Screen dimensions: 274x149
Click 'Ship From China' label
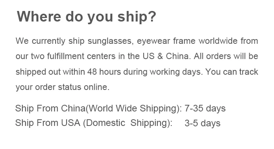point(50,108)
